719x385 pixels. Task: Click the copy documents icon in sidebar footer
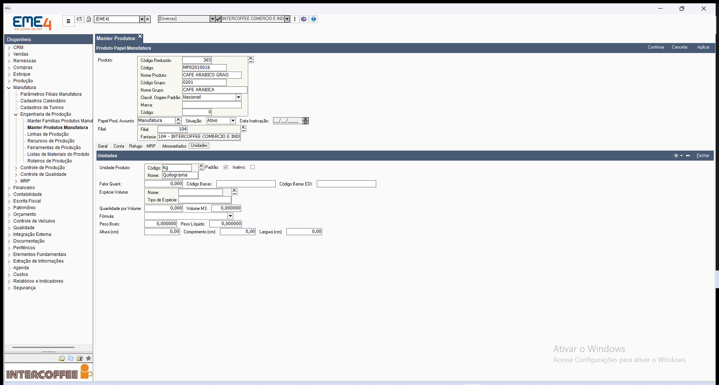pyautogui.click(x=70, y=358)
